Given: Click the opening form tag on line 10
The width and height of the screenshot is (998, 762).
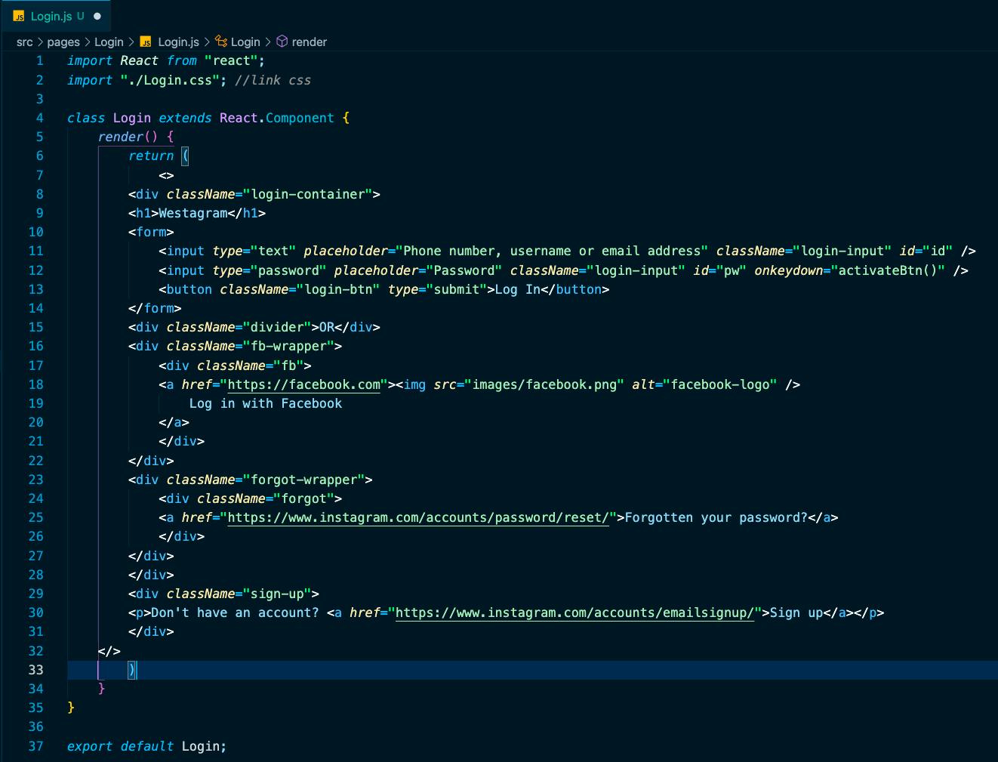Looking at the screenshot, I should point(151,232).
